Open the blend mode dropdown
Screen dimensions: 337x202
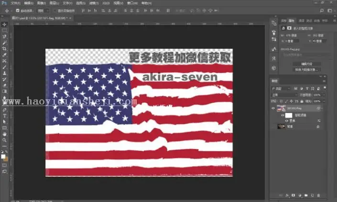pyautogui.click(x=284, y=95)
